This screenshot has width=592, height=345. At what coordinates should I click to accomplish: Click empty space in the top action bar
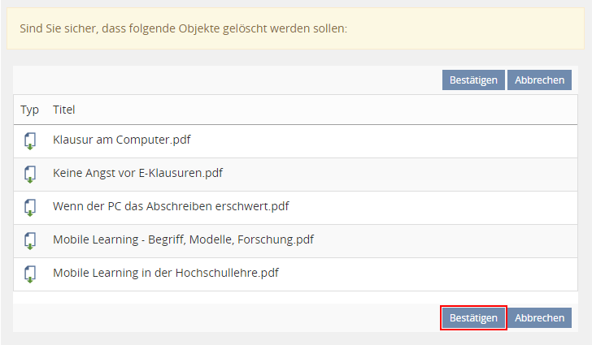[228, 80]
